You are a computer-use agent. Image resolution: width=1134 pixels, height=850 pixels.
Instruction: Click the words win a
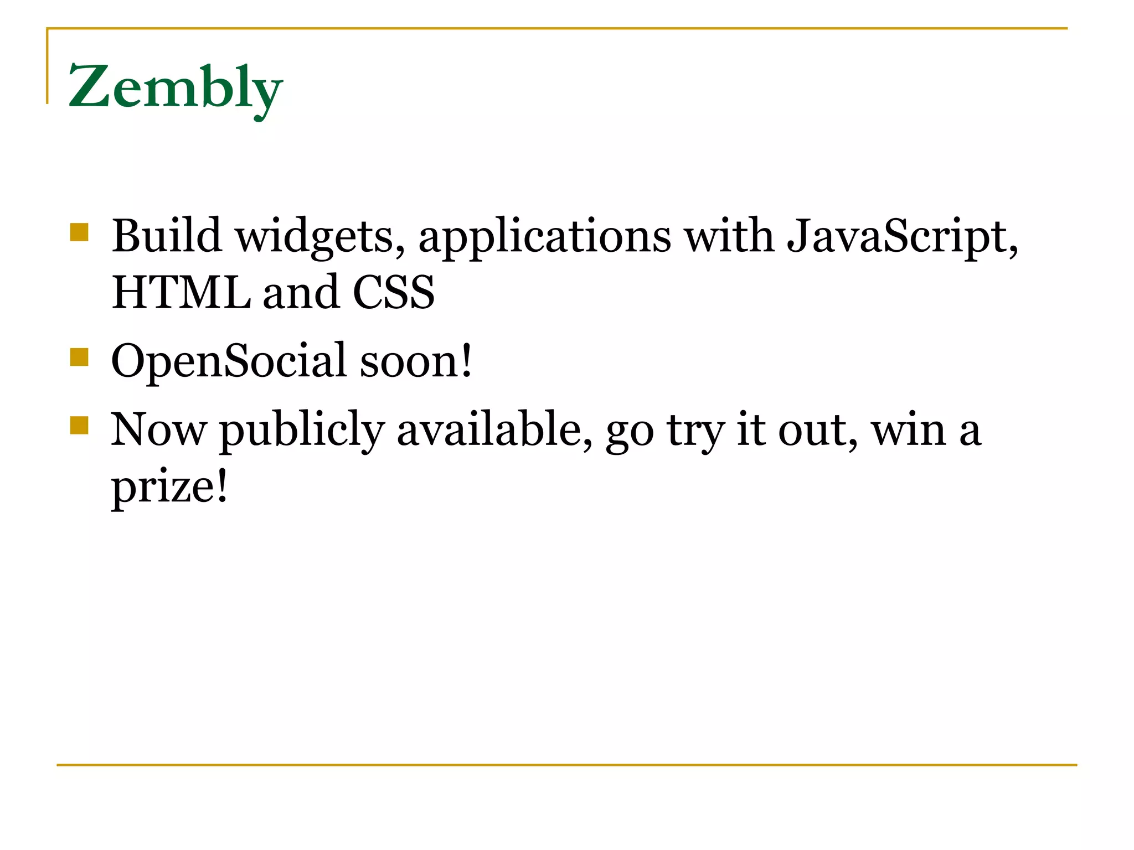(926, 429)
